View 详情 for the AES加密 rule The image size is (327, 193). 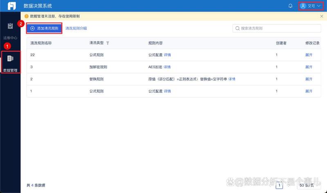[x=167, y=67]
